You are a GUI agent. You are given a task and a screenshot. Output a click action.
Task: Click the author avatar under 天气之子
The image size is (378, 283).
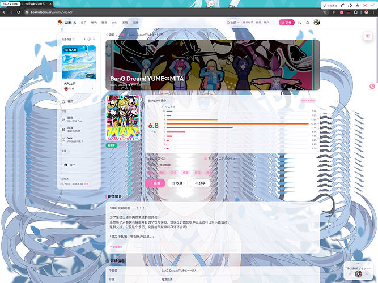point(66,89)
